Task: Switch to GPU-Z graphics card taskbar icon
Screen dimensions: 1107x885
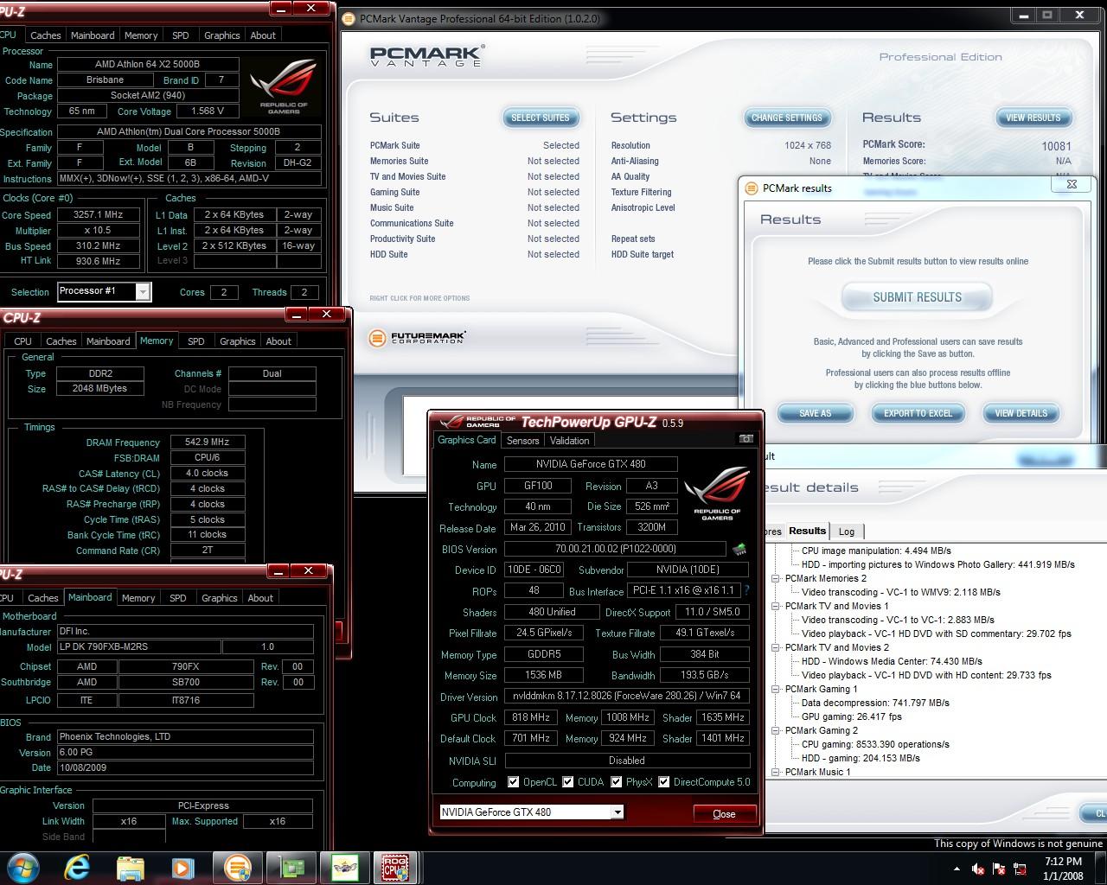Action: point(291,867)
